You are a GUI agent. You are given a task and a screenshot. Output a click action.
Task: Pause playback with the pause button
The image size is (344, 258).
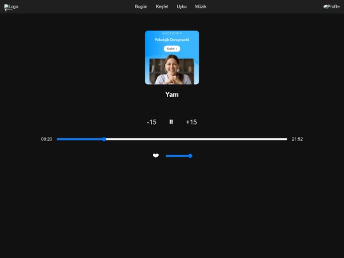click(171, 122)
